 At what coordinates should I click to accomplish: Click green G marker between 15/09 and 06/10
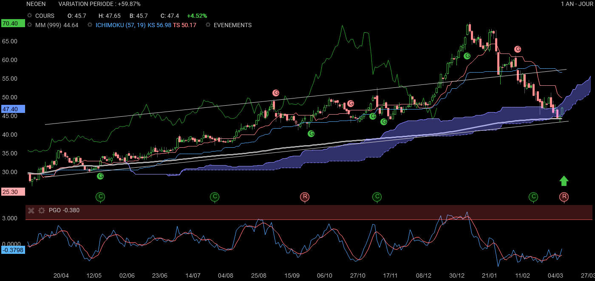pyautogui.click(x=311, y=134)
